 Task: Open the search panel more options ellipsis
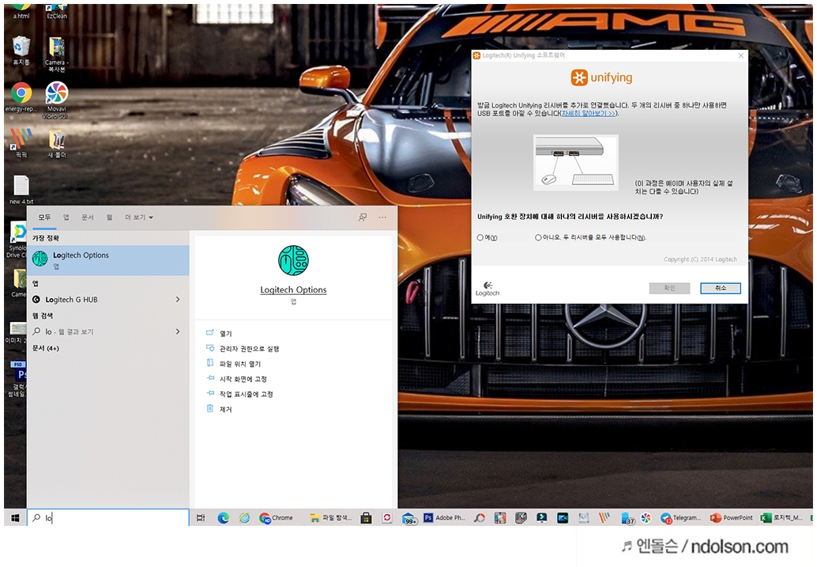(x=382, y=217)
